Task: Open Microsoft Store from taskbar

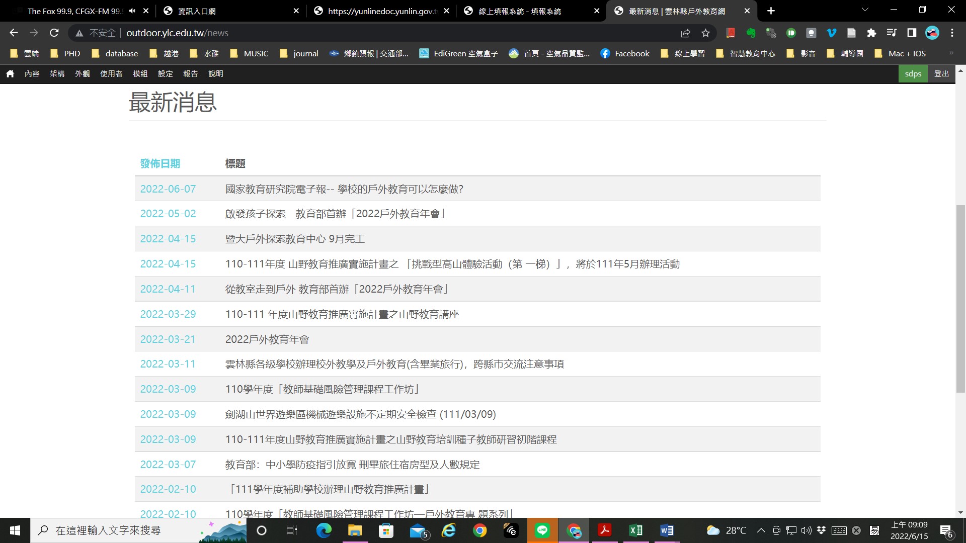Action: (386, 530)
